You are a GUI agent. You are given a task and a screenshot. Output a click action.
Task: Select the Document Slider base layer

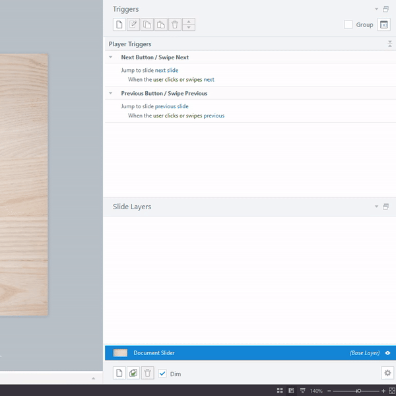tap(251, 353)
